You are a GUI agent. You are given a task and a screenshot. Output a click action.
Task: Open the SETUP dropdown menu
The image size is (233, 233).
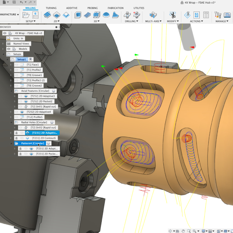[30, 21]
